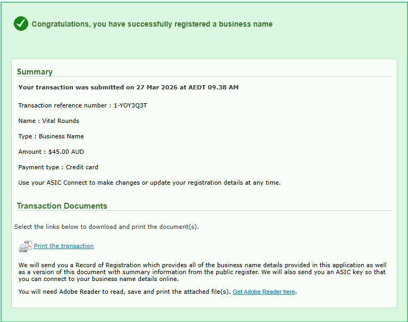Click the green success checkmark icon
Screen dimensions: 408x322
(x=21, y=23)
